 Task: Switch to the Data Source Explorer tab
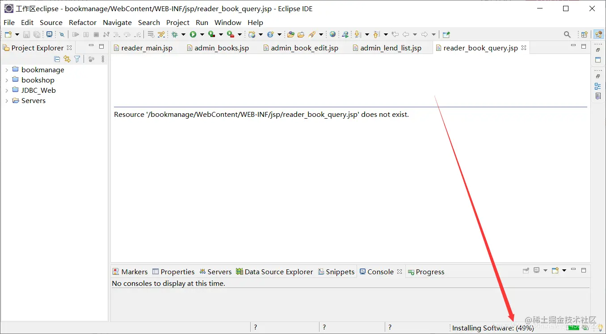274,272
